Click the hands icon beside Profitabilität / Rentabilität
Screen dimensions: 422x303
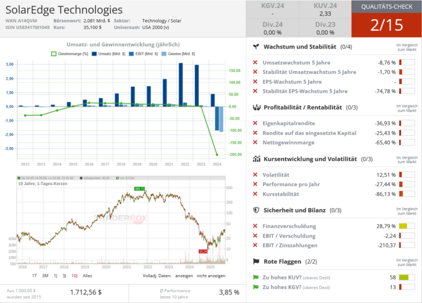click(x=257, y=108)
